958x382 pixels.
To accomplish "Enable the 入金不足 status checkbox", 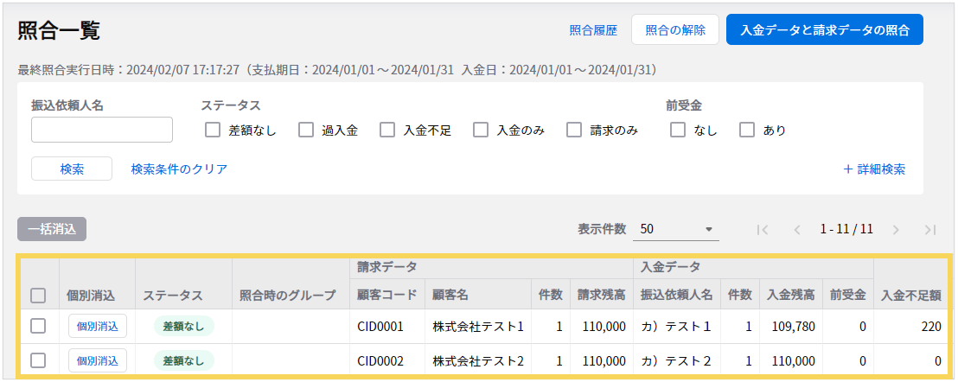I will [386, 131].
